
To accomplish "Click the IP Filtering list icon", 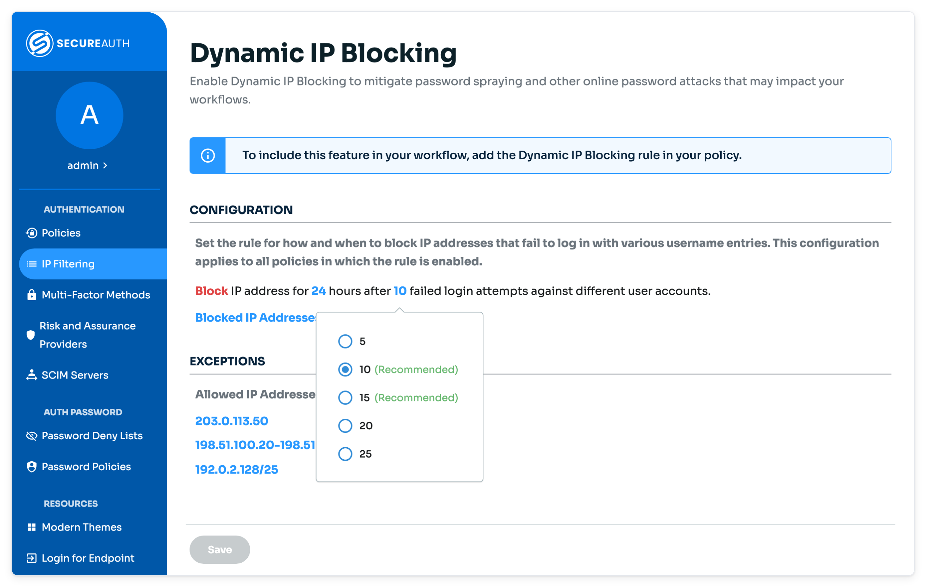I will point(31,264).
